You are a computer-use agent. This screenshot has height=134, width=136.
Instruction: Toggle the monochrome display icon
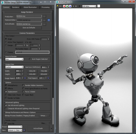[76, 6]
